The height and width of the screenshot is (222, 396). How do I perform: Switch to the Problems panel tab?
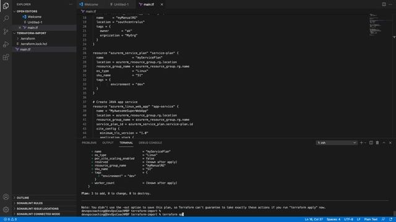tap(89, 142)
